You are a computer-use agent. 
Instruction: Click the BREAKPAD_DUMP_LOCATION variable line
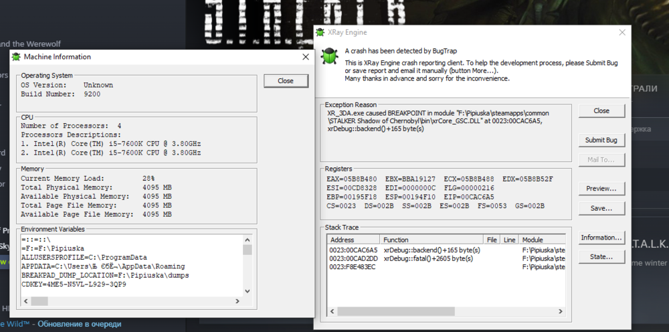coord(105,275)
